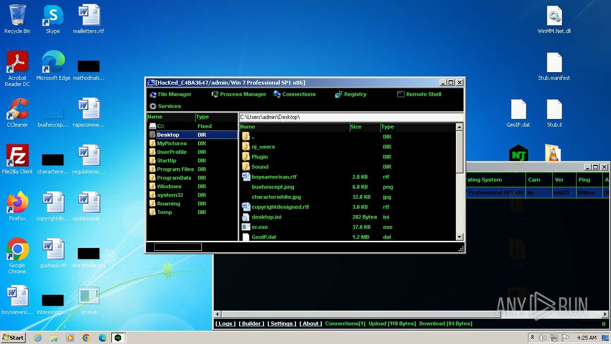This screenshot has height=344, width=611.
Task: Click the Plugin folder icon
Action: coord(246,157)
